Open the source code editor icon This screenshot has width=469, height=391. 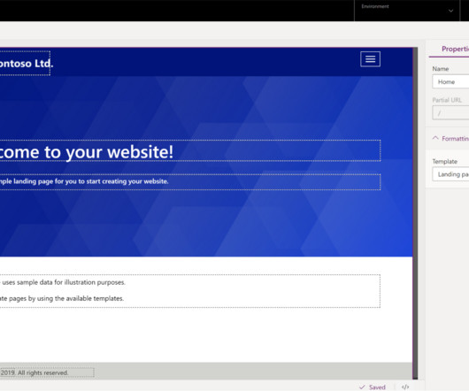click(405, 387)
